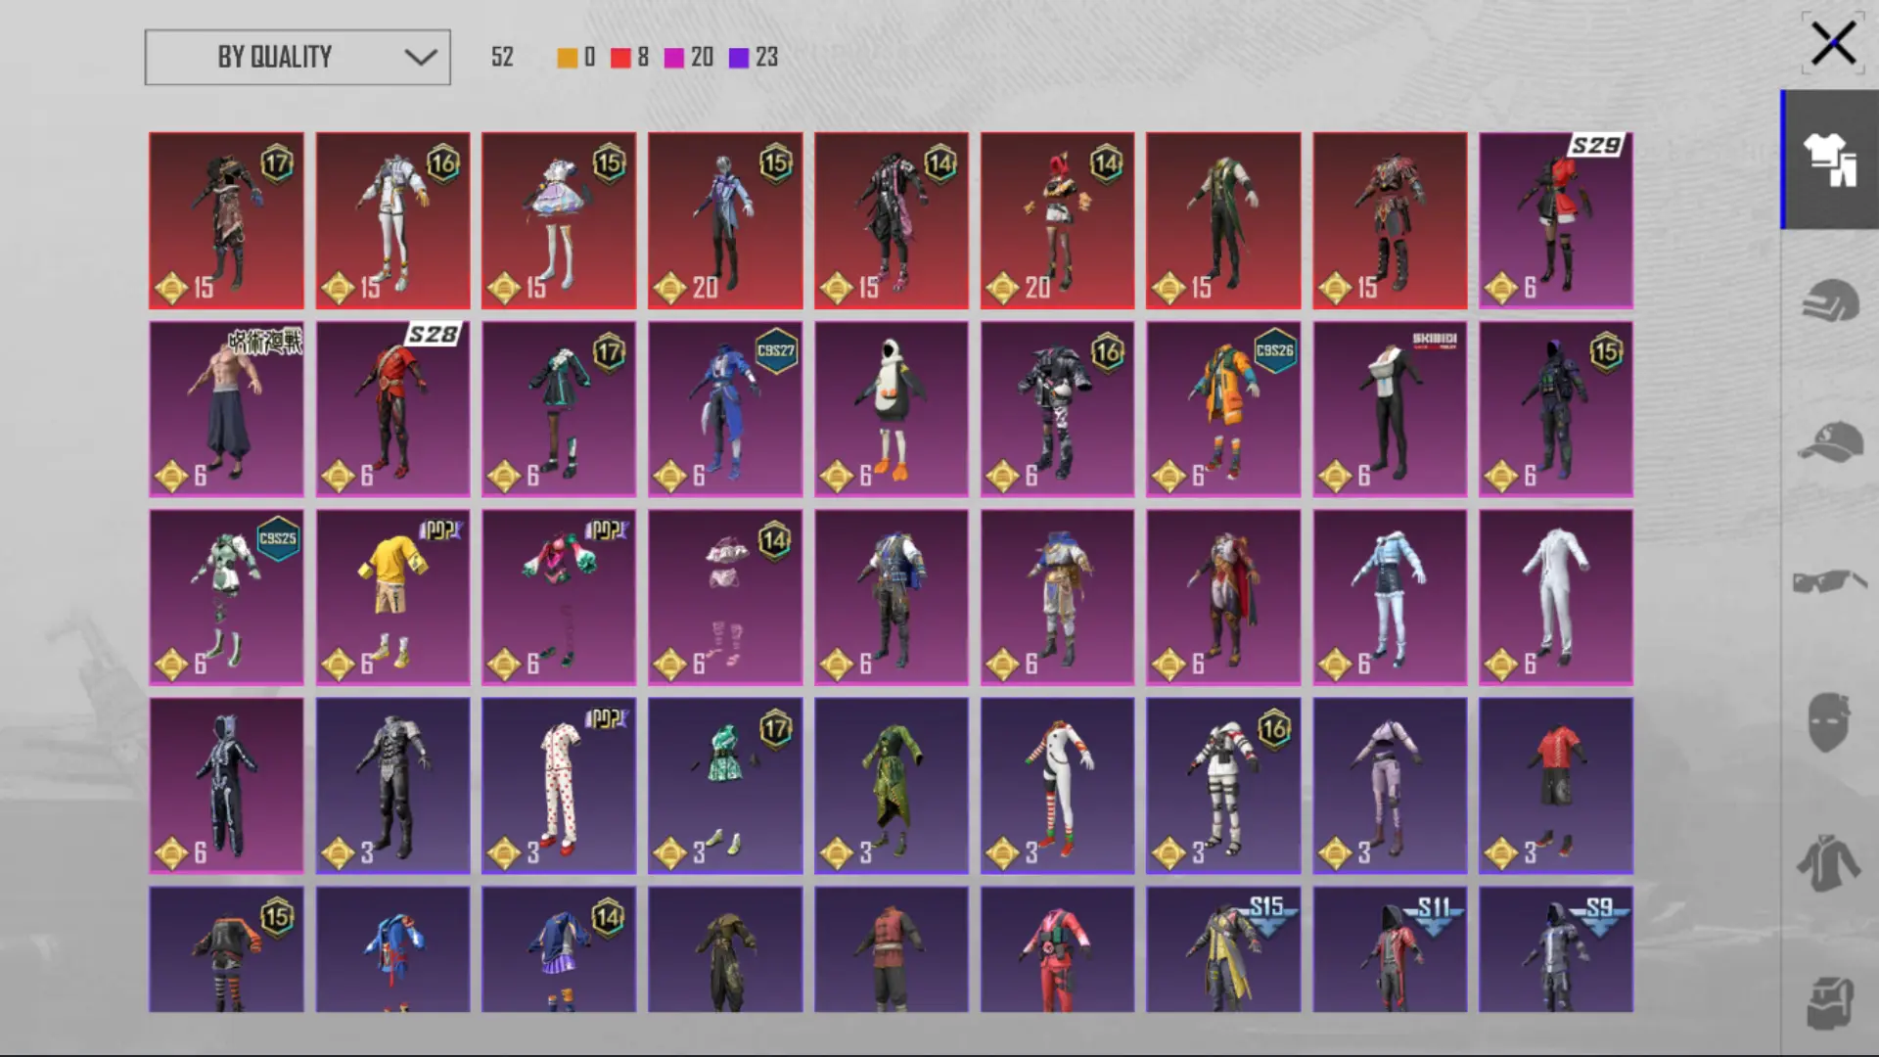Select the S29 season outfit
Image resolution: width=1879 pixels, height=1057 pixels.
tap(1555, 220)
